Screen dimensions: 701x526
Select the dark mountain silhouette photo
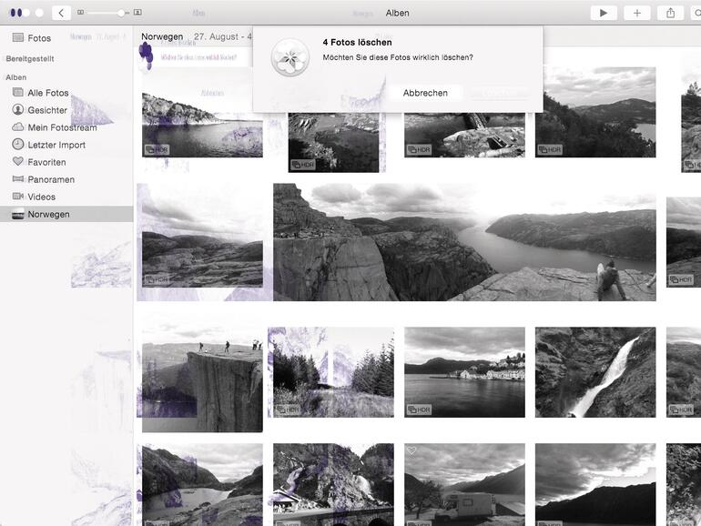595,484
